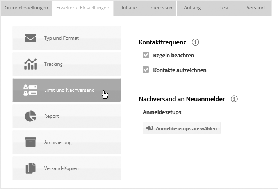Go to the Interessen tab
The image size is (278, 189).
[x=160, y=8]
